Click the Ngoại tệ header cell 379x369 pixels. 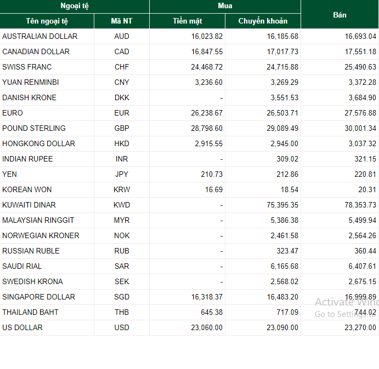pos(75,6)
